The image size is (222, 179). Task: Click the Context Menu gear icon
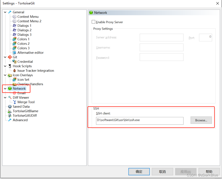pos(15,17)
